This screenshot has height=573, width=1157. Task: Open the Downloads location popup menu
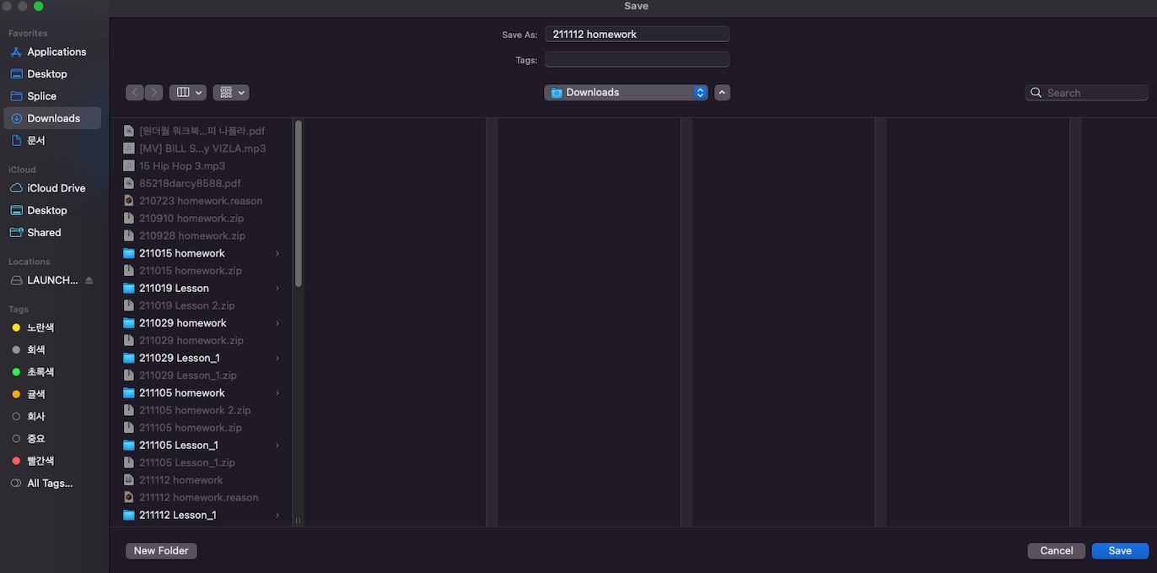626,93
